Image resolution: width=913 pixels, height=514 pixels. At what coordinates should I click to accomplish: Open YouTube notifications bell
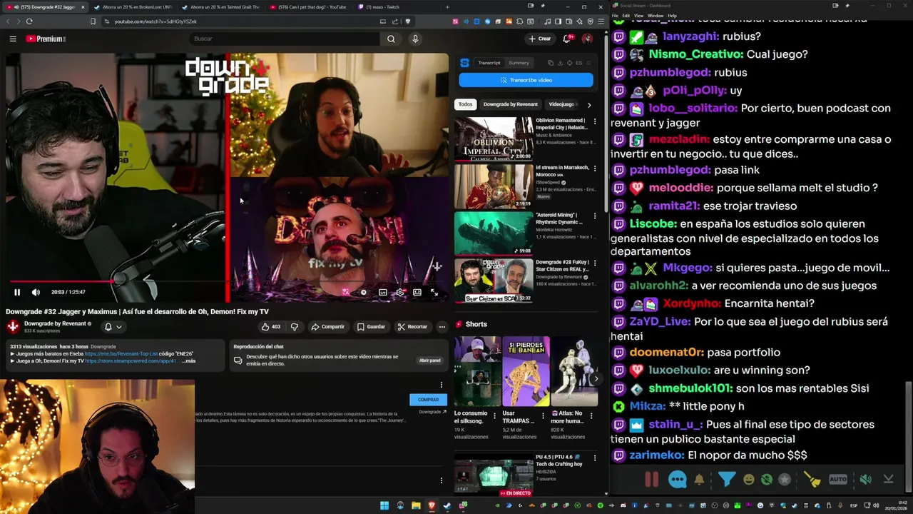pos(567,39)
